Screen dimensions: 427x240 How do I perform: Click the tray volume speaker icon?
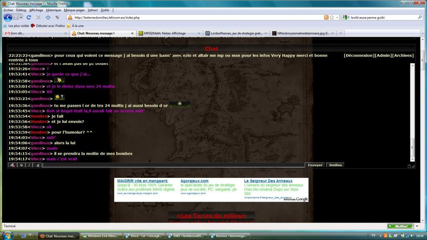point(412,236)
